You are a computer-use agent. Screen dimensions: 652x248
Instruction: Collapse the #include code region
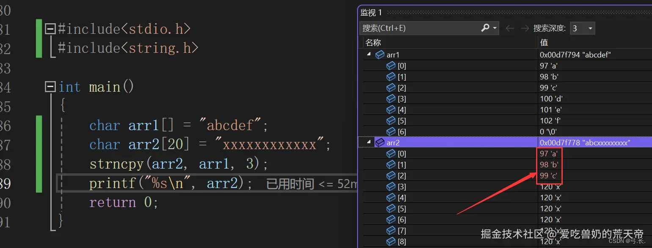click(x=50, y=28)
